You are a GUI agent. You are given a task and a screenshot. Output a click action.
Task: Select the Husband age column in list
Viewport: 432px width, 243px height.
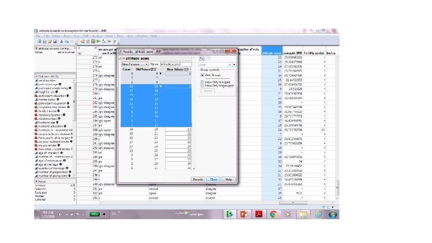(47, 122)
